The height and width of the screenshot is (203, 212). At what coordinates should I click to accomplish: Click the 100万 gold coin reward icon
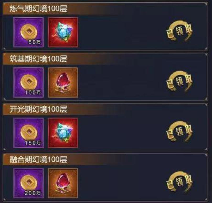29,83
